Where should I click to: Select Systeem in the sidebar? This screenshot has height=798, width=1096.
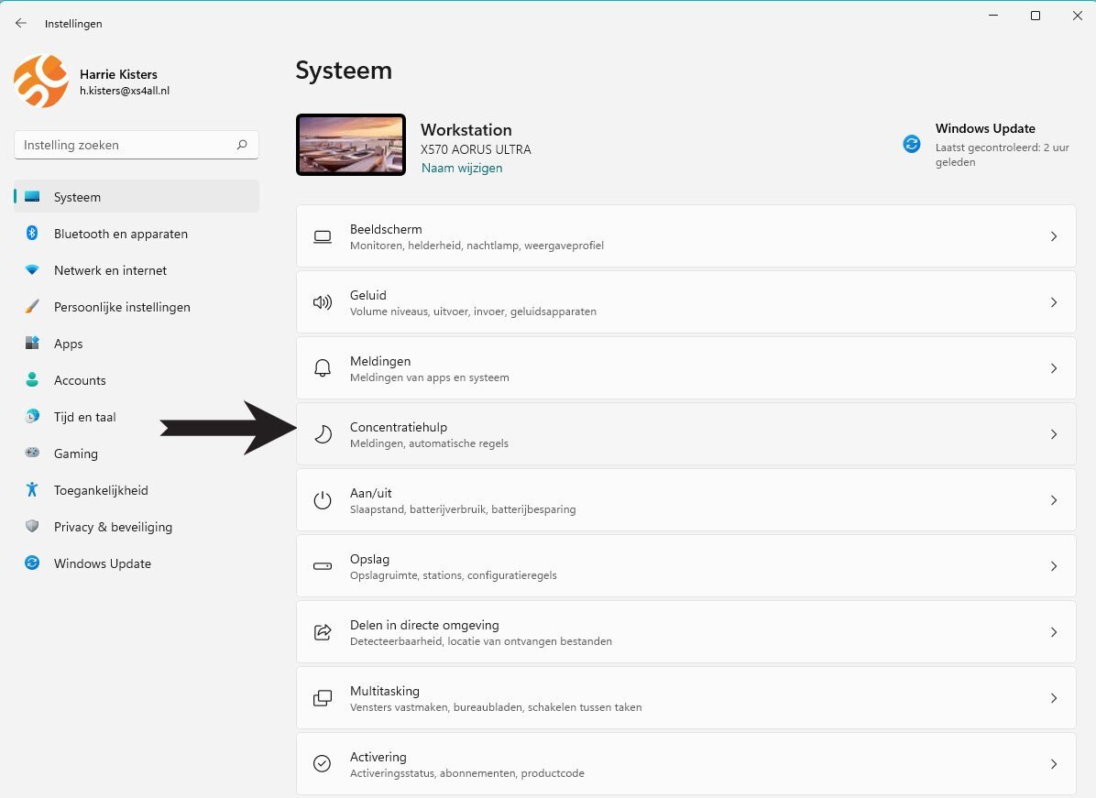coord(137,197)
